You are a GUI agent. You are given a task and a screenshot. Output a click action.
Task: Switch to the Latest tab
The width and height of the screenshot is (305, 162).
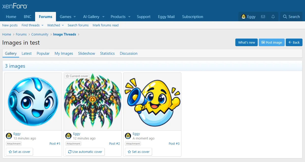27,53
